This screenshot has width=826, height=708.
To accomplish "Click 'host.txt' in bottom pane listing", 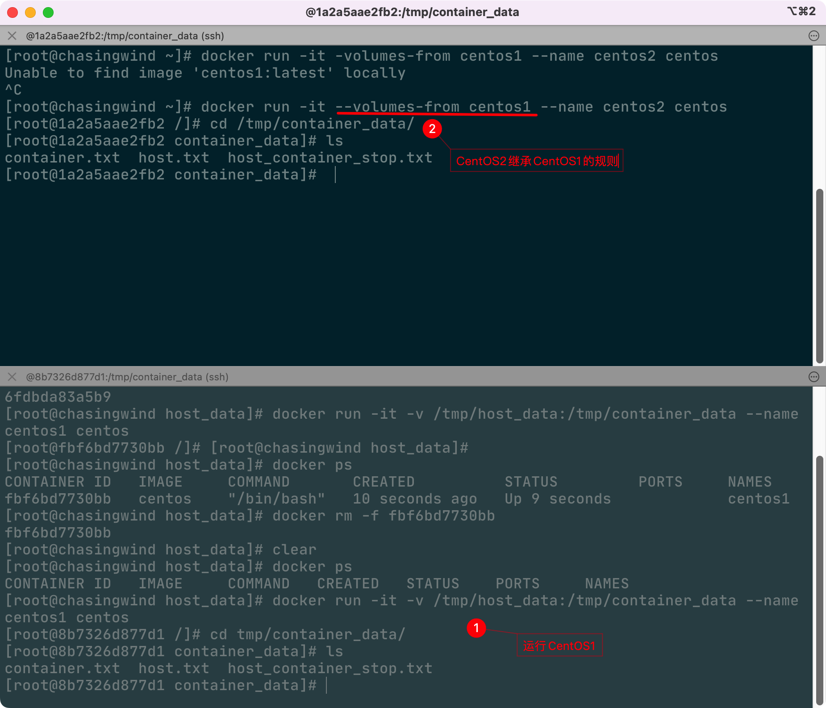I will [x=174, y=669].
